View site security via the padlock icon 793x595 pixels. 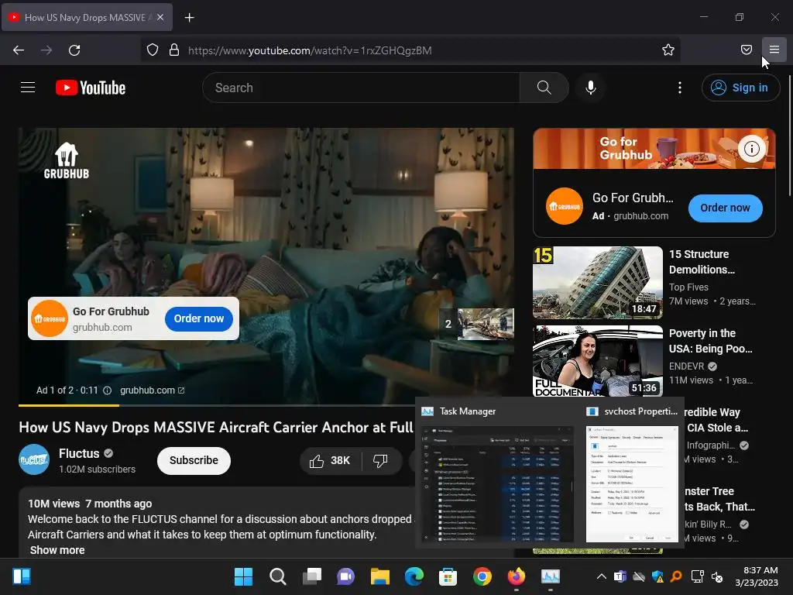pos(174,50)
